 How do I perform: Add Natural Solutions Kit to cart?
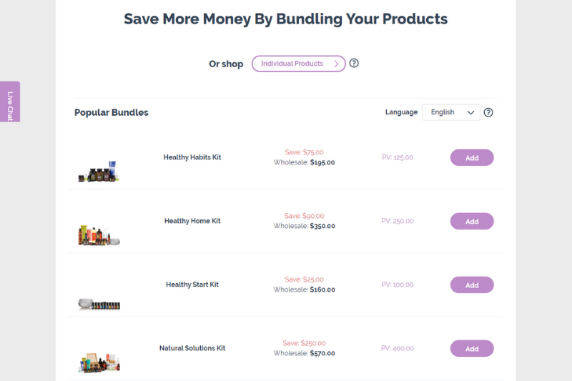click(x=472, y=349)
